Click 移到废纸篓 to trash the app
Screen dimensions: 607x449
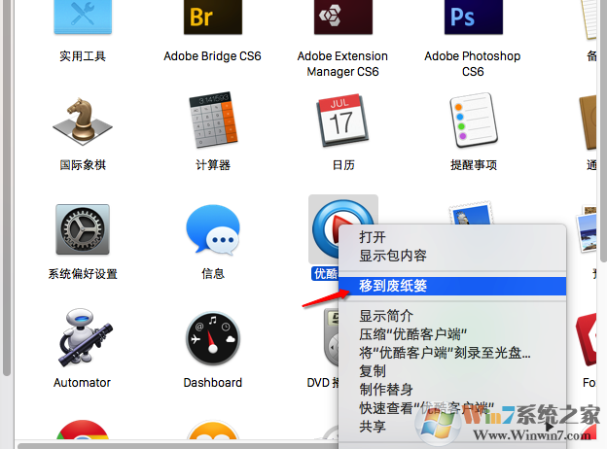(x=393, y=286)
